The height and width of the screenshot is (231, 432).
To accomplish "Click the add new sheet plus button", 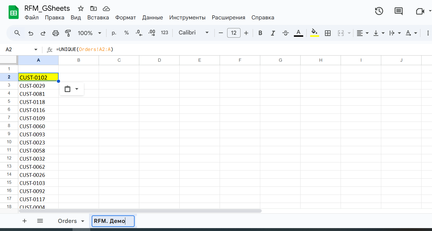I will click(x=25, y=221).
